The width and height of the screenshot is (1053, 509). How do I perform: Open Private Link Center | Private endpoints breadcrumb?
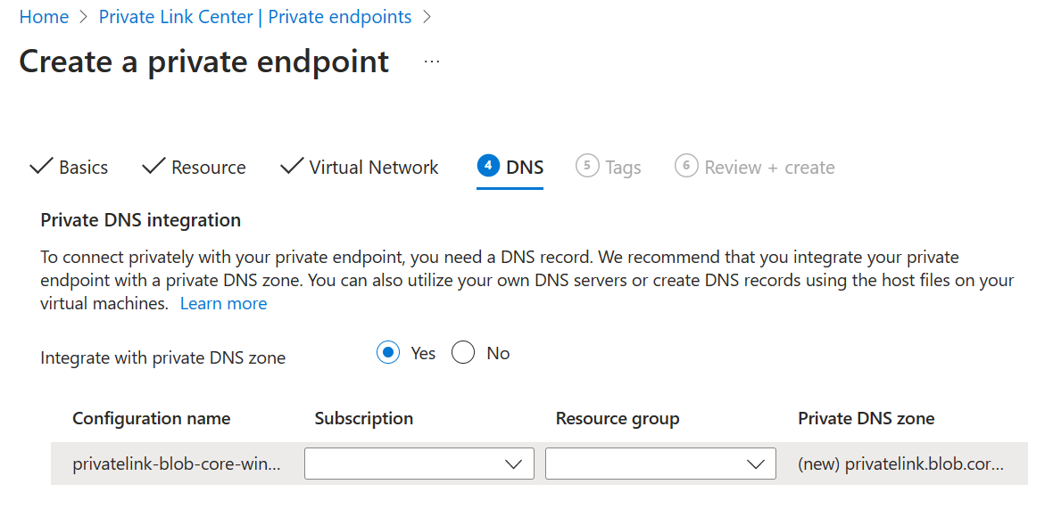point(255,17)
